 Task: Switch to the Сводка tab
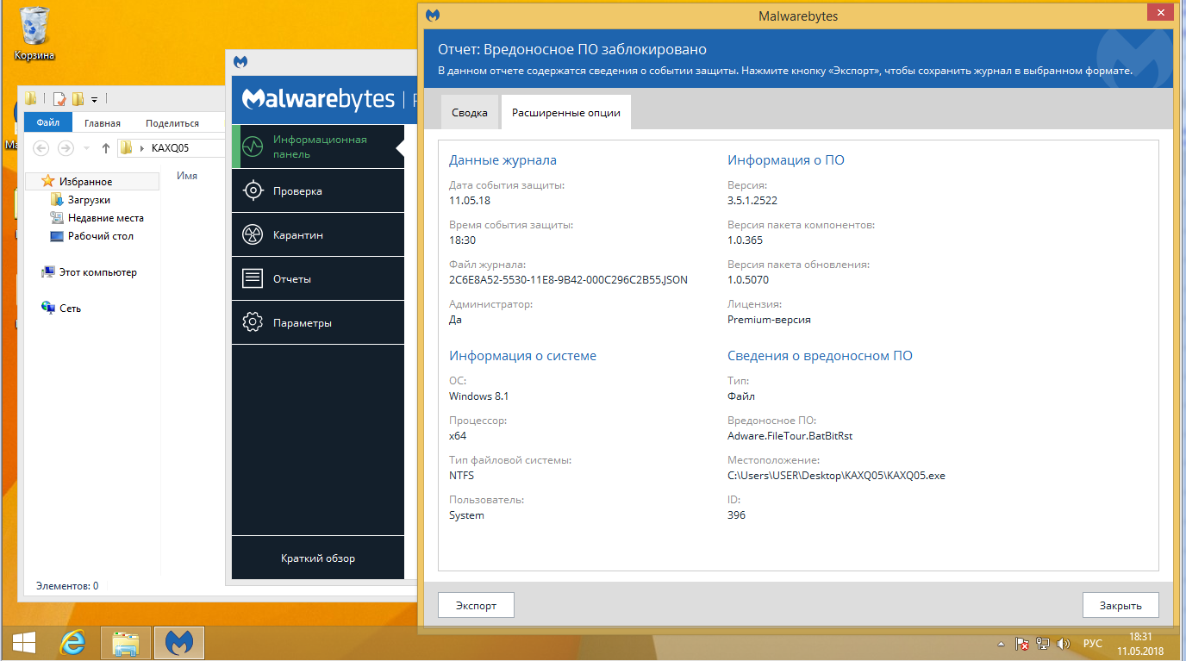tap(470, 113)
